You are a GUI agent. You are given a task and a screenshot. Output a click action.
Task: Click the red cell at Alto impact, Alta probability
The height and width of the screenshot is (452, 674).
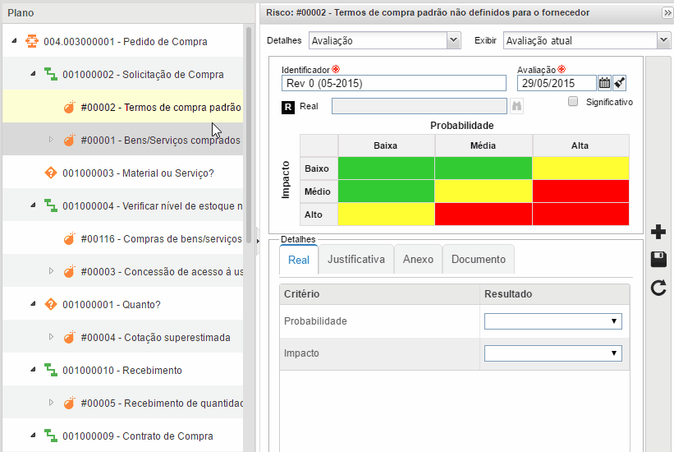(580, 214)
